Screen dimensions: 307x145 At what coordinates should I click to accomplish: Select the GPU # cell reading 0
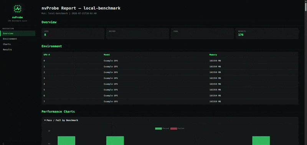(x=44, y=61)
